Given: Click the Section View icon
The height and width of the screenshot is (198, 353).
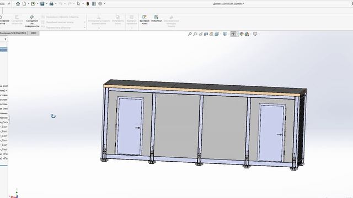Looking at the screenshot, I should [206, 34].
